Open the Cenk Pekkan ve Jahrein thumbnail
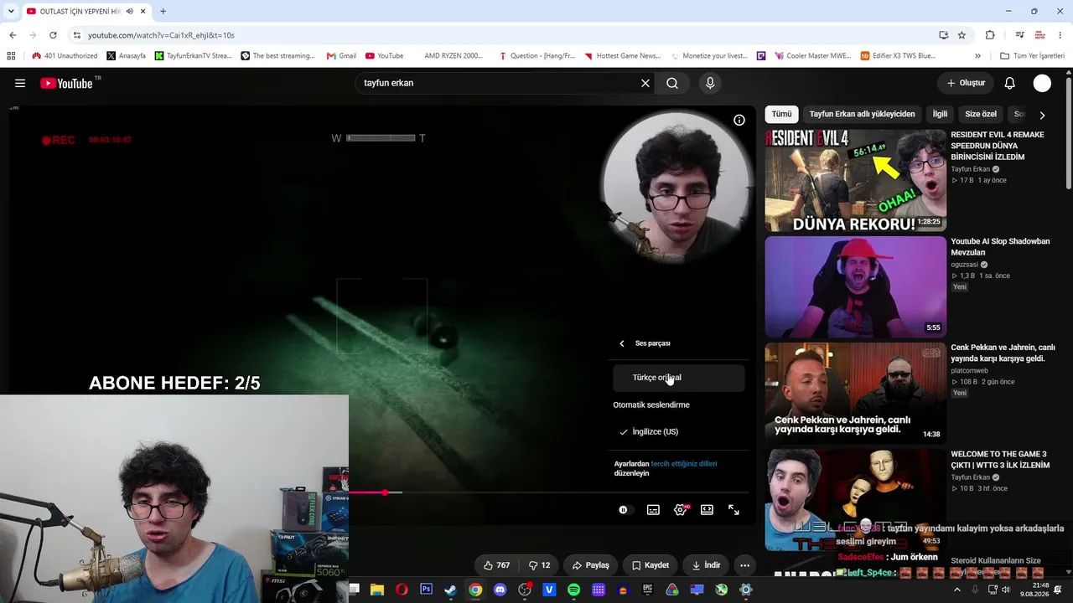Image resolution: width=1073 pixels, height=603 pixels. click(x=855, y=393)
